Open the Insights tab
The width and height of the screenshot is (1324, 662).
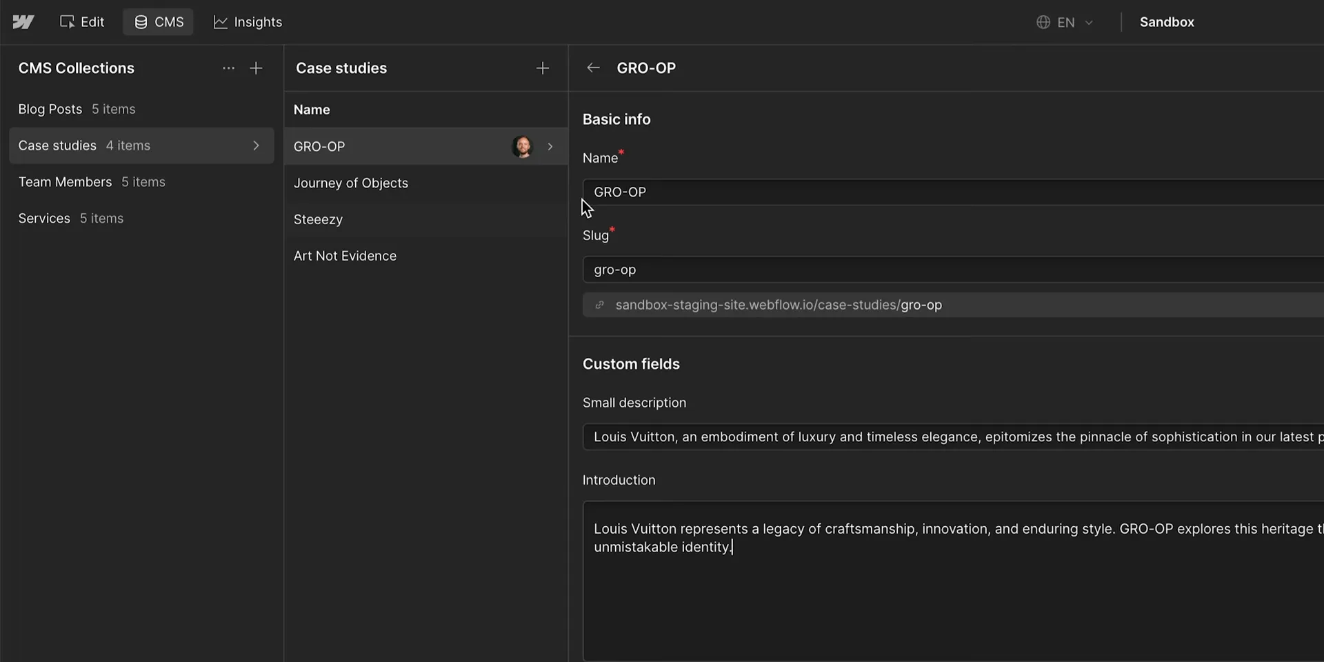click(x=248, y=22)
